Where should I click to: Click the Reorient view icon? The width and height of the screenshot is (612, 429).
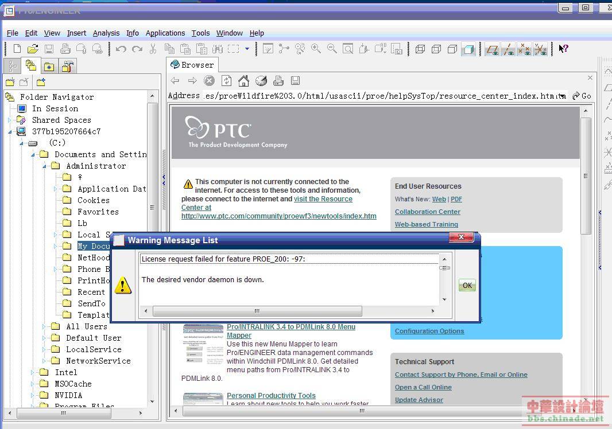pyautogui.click(x=364, y=49)
